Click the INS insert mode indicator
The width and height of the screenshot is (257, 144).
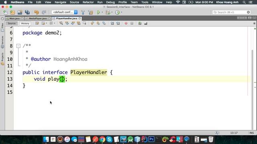252,133
